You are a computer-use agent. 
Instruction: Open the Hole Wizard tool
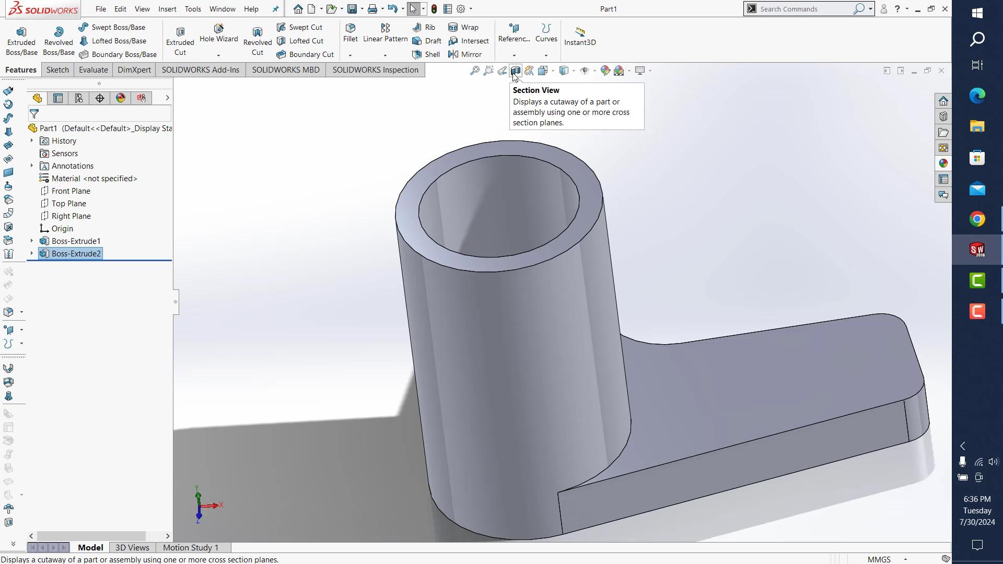tap(218, 32)
